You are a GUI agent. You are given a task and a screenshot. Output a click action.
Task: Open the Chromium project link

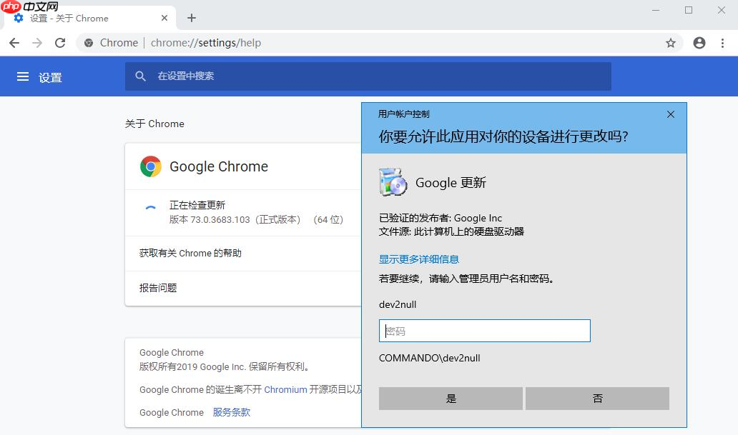pos(285,389)
